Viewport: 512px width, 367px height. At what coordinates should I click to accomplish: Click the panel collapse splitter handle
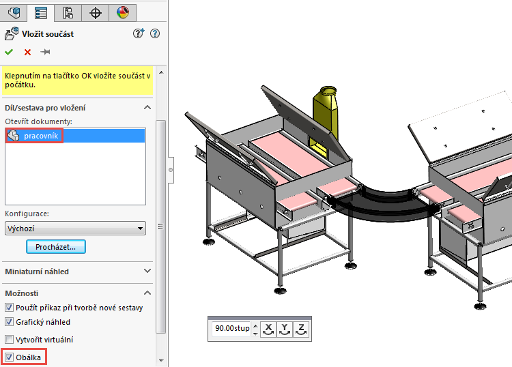coord(171,170)
